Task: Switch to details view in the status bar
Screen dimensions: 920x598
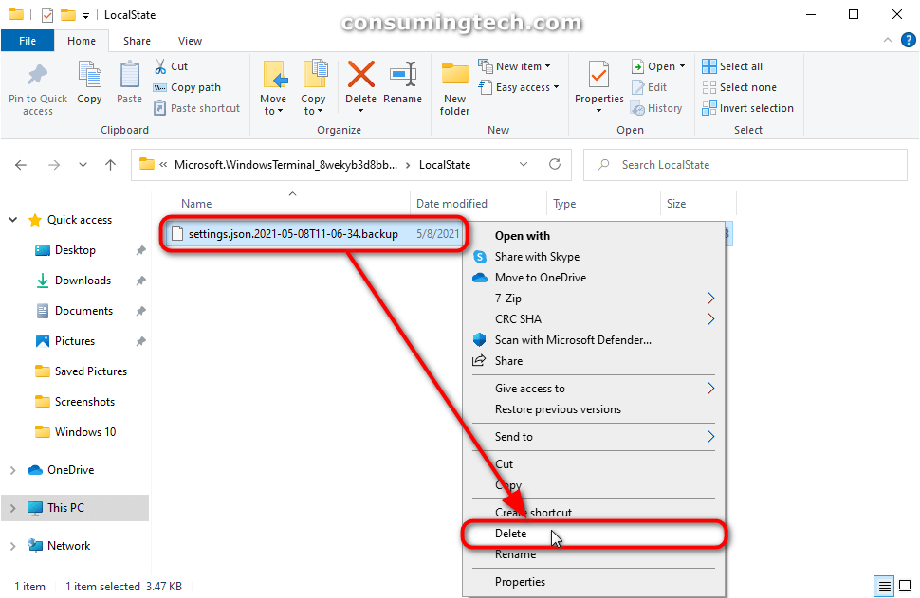Action: point(884,586)
